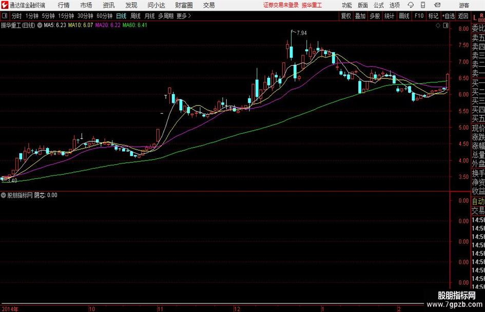This screenshot has height=312, width=485.
Task: Click the 游客 guest account label
Action: [x=463, y=5]
